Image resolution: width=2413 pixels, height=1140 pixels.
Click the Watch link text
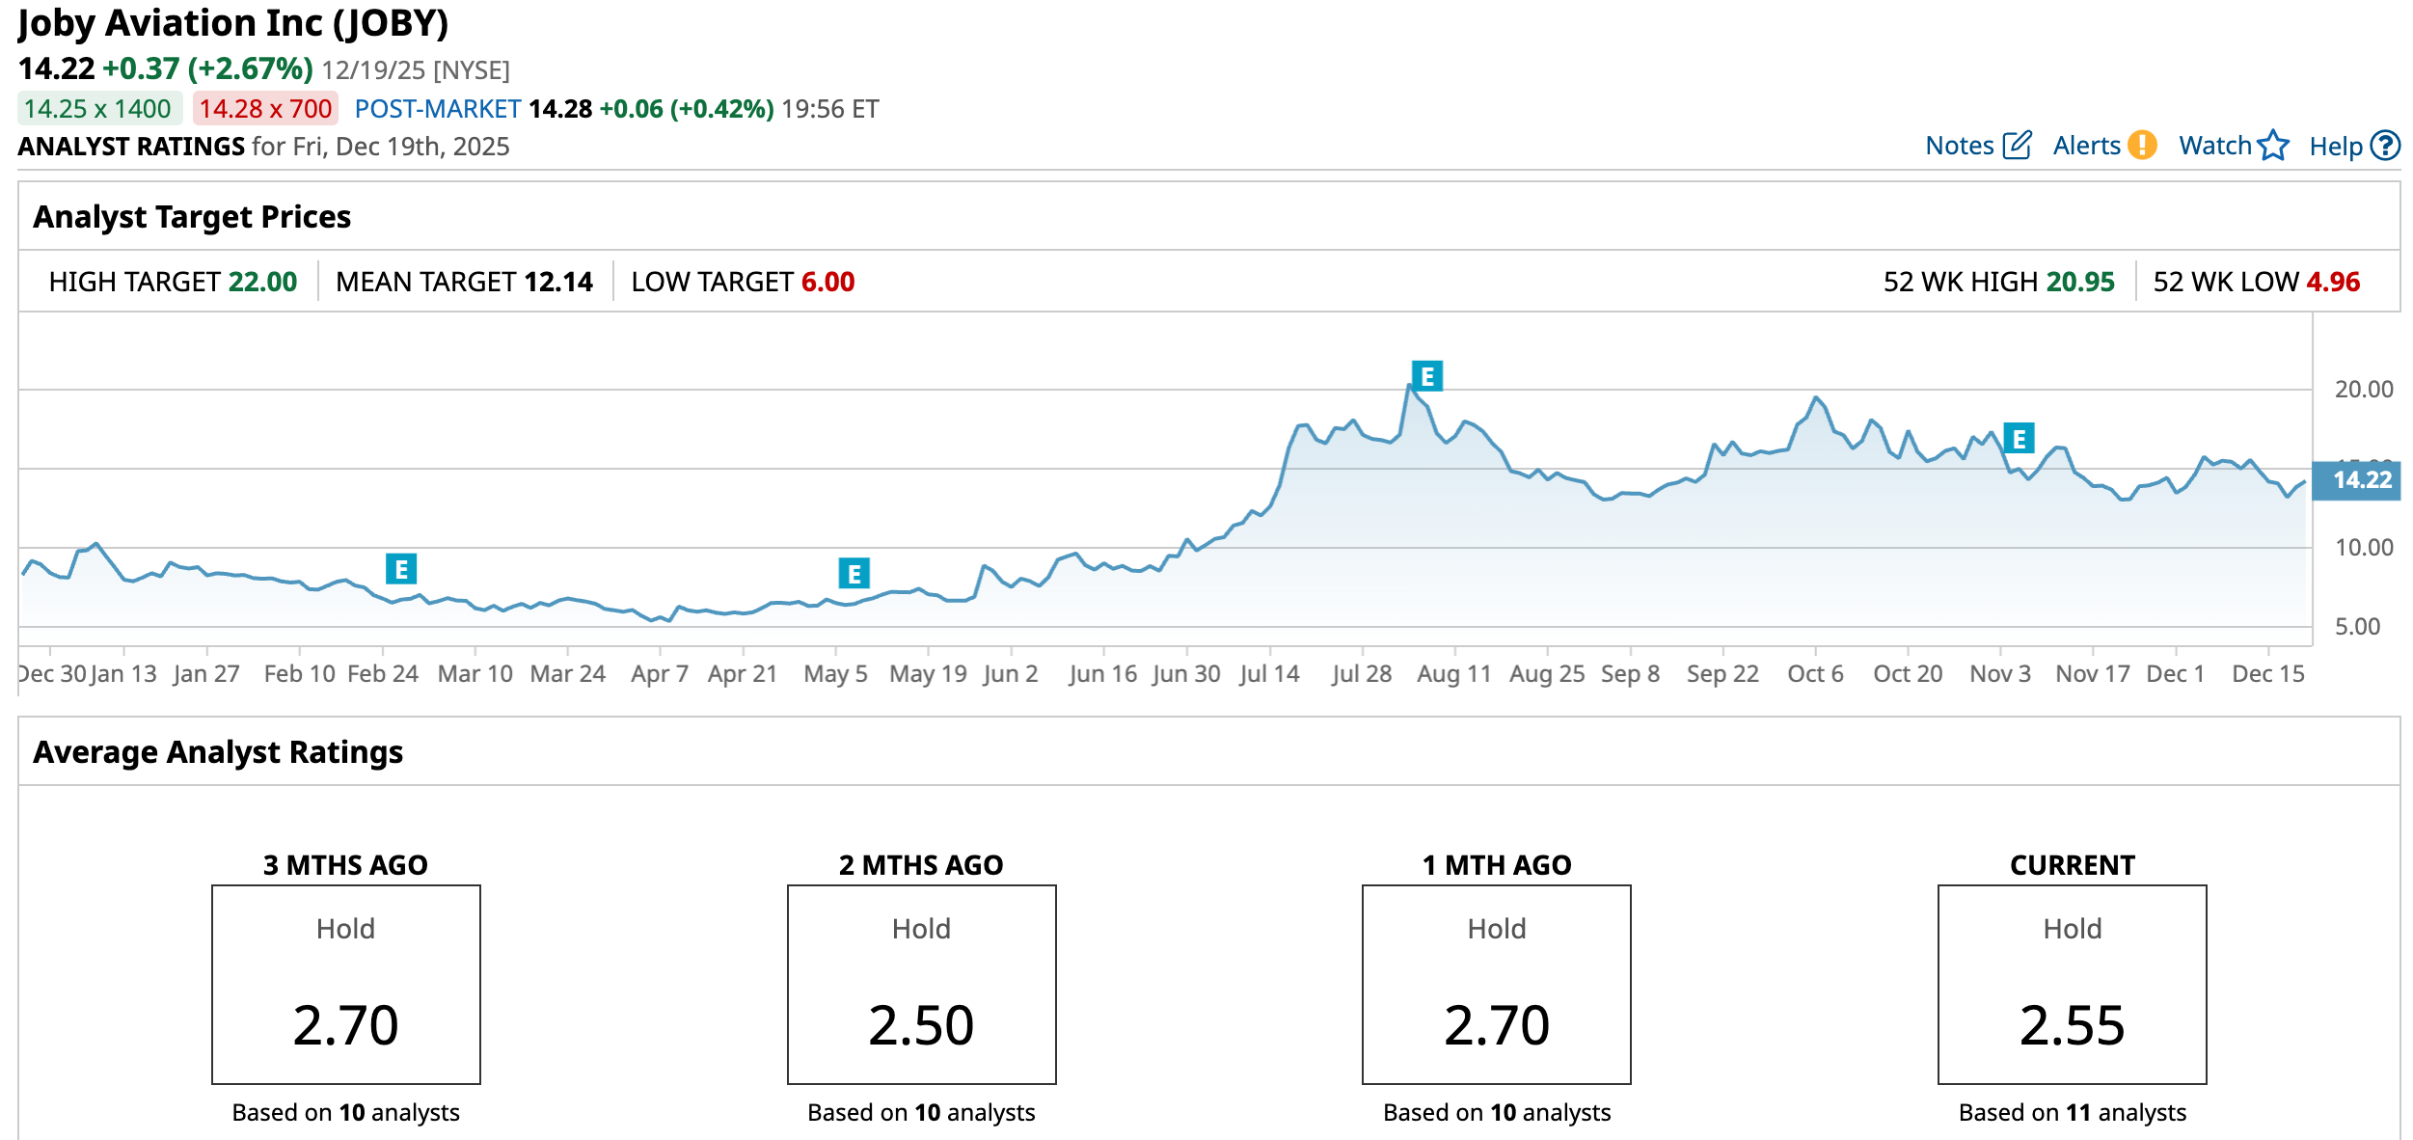(x=2214, y=146)
